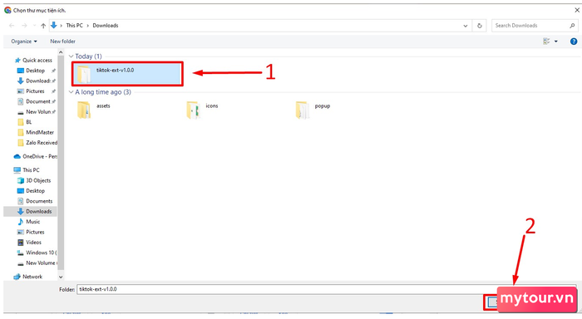Click the sidebar scroll up arrow
Viewport: 582px width, 319px height.
click(61, 52)
